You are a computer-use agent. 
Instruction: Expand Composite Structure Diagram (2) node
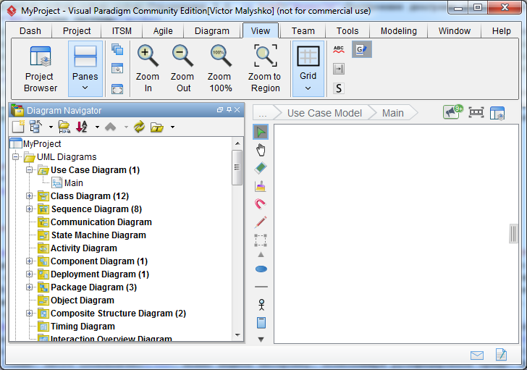(29, 314)
